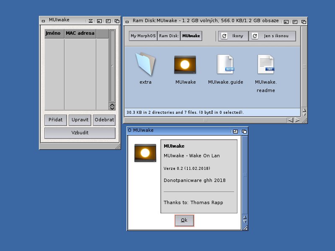
Task: Select the MUIwake.readme text file icon
Action: pyautogui.click(x=265, y=65)
